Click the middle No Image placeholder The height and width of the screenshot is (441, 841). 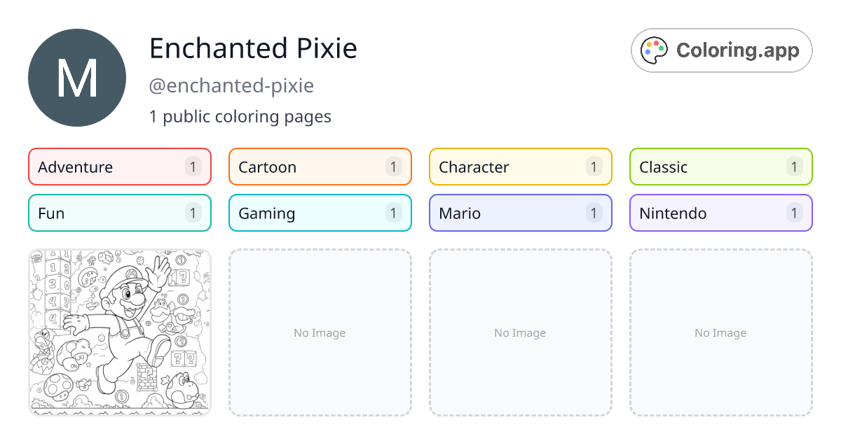pyautogui.click(x=521, y=332)
